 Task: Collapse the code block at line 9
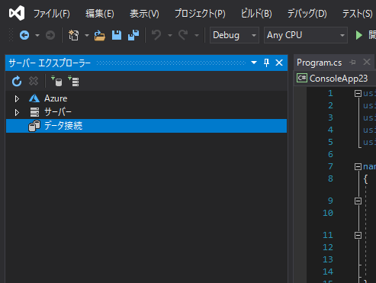(358, 201)
